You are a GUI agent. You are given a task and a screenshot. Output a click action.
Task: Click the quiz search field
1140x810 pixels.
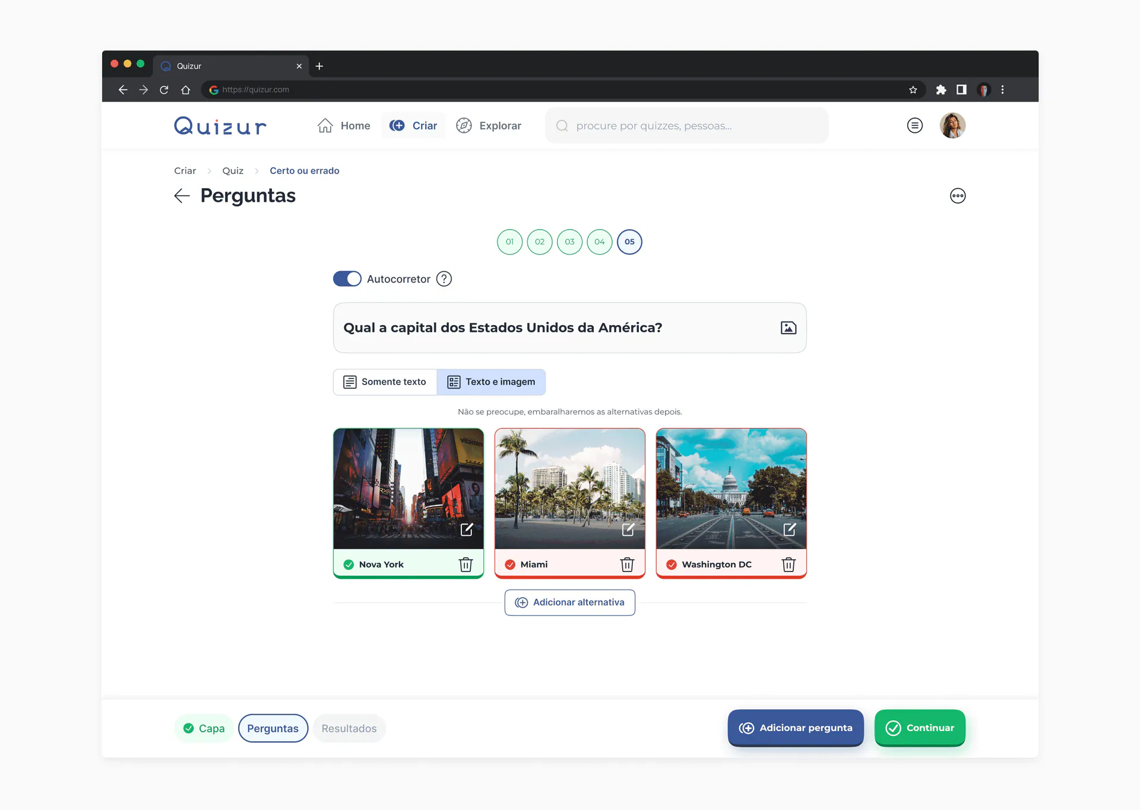click(x=687, y=126)
